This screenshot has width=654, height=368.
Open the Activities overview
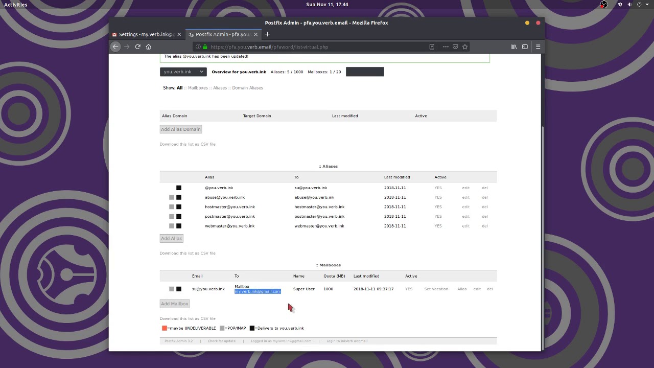pyautogui.click(x=16, y=5)
